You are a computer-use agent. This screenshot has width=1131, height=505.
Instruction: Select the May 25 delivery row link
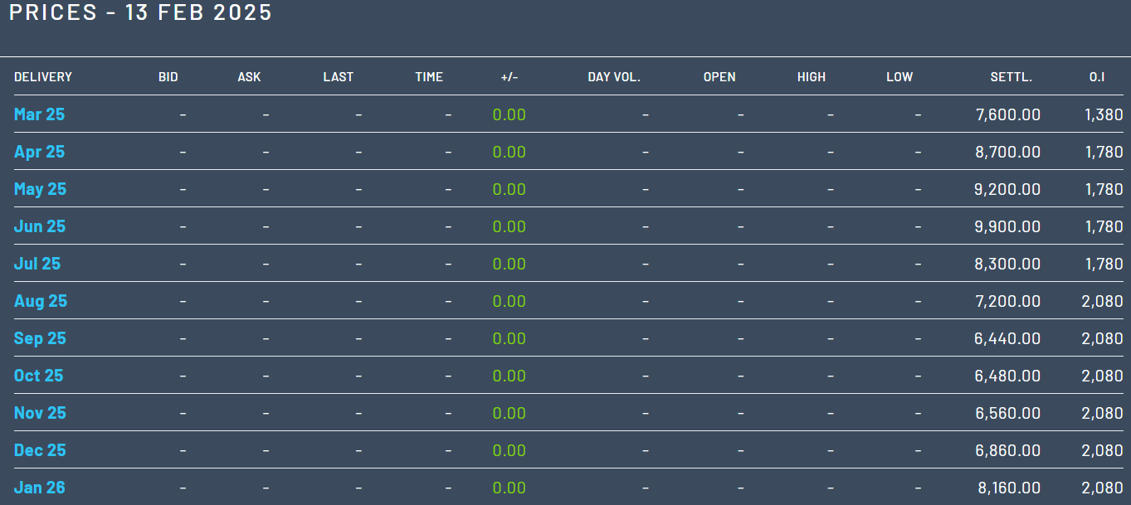coord(40,189)
